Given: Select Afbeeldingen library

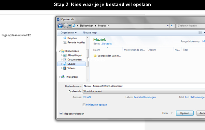Looking at the screenshot, I should click(75, 55).
